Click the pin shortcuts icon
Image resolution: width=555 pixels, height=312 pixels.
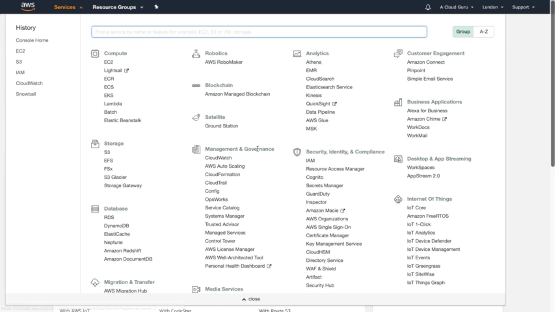tap(156, 7)
